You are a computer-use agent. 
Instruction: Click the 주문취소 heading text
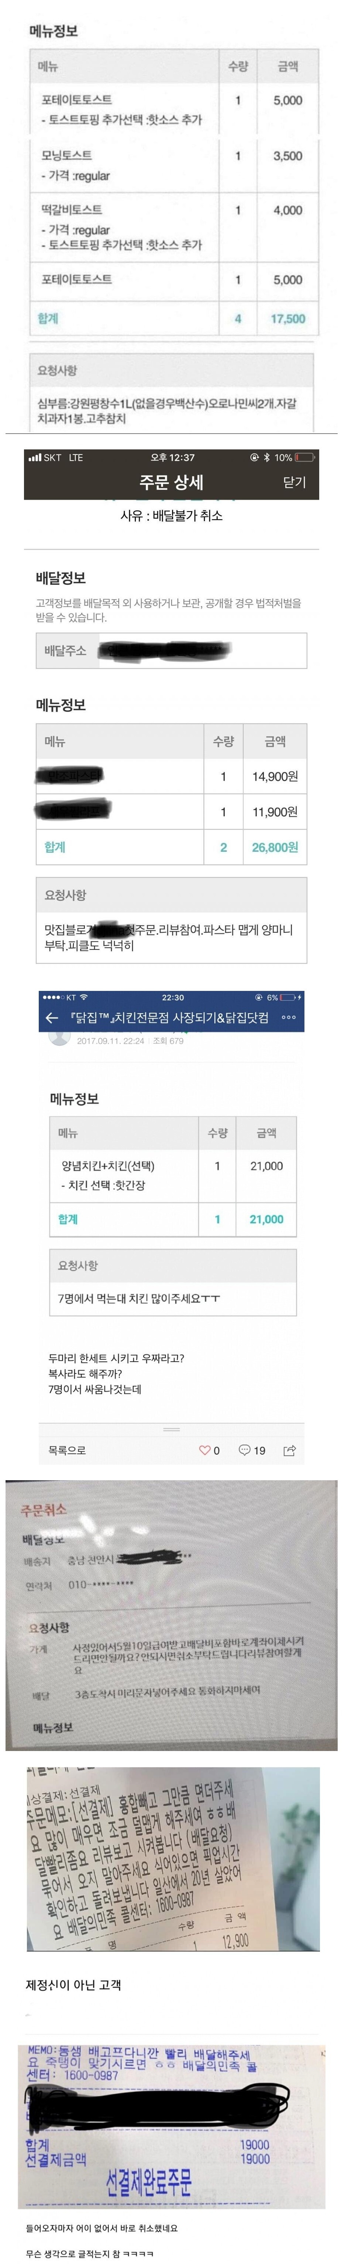pyautogui.click(x=44, y=1510)
